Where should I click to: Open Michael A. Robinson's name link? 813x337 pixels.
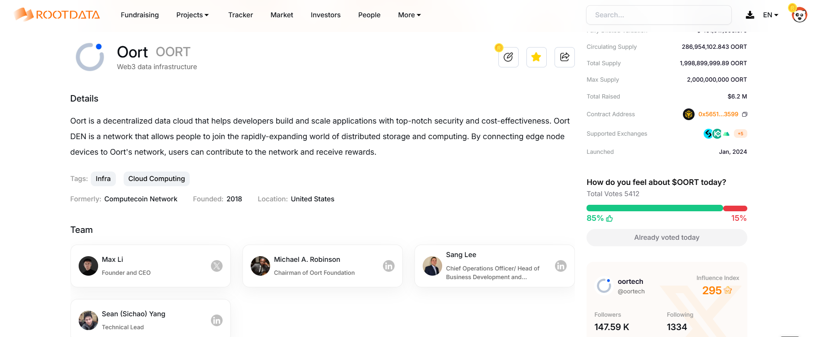pyautogui.click(x=307, y=259)
